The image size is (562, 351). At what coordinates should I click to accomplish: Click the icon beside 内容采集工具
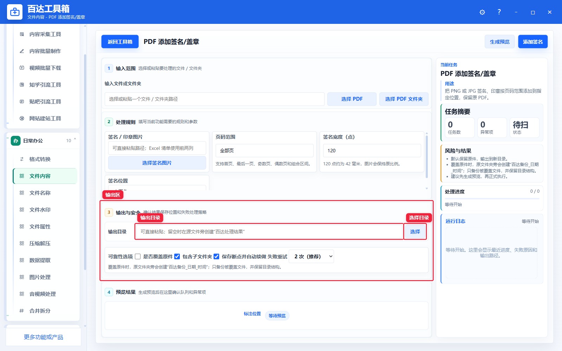(x=22, y=34)
